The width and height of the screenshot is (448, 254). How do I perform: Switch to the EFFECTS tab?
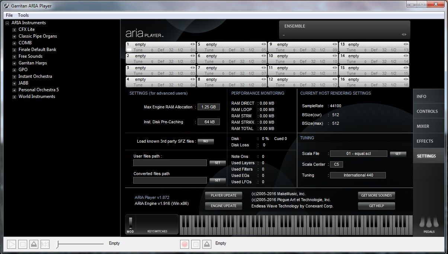429,141
